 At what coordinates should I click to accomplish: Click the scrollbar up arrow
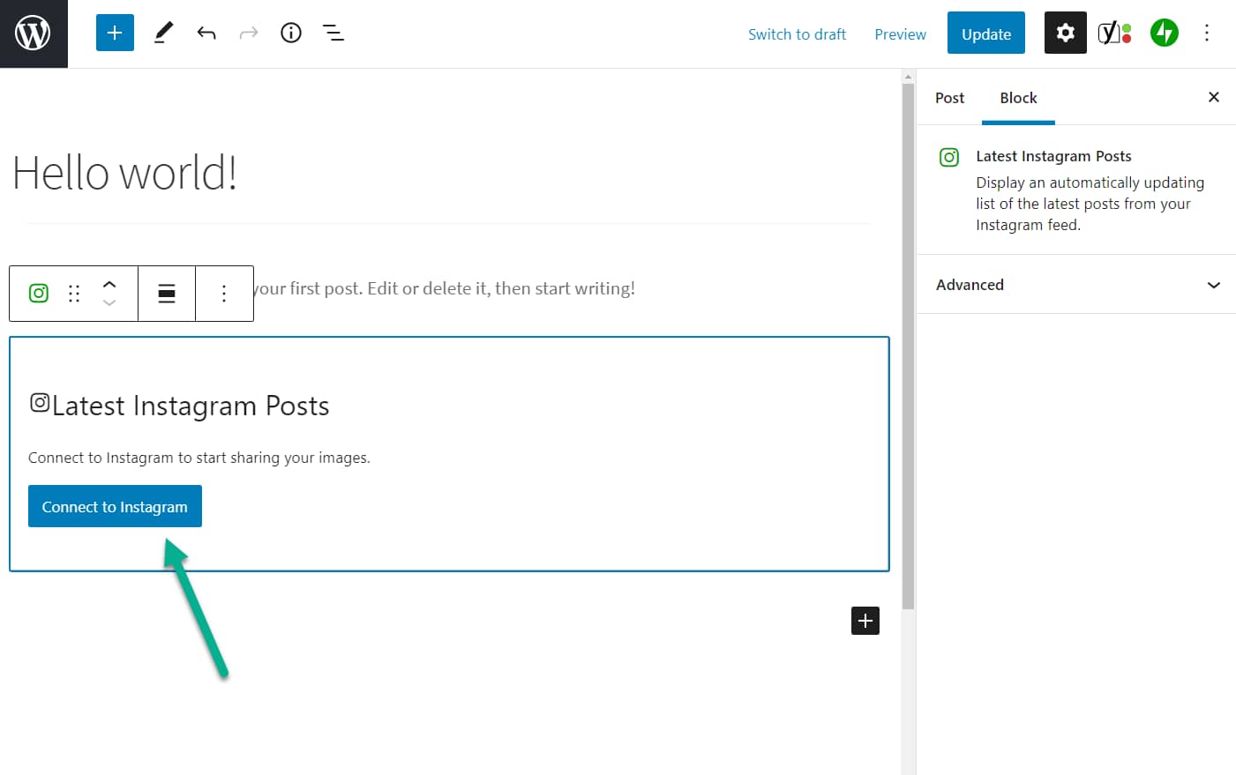[908, 77]
